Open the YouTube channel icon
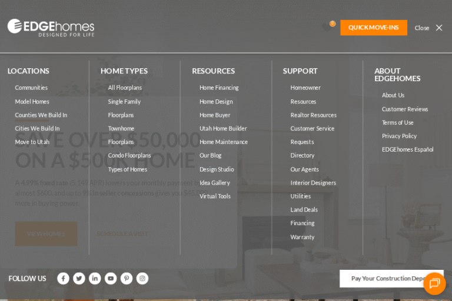452x301 pixels. pos(111,279)
